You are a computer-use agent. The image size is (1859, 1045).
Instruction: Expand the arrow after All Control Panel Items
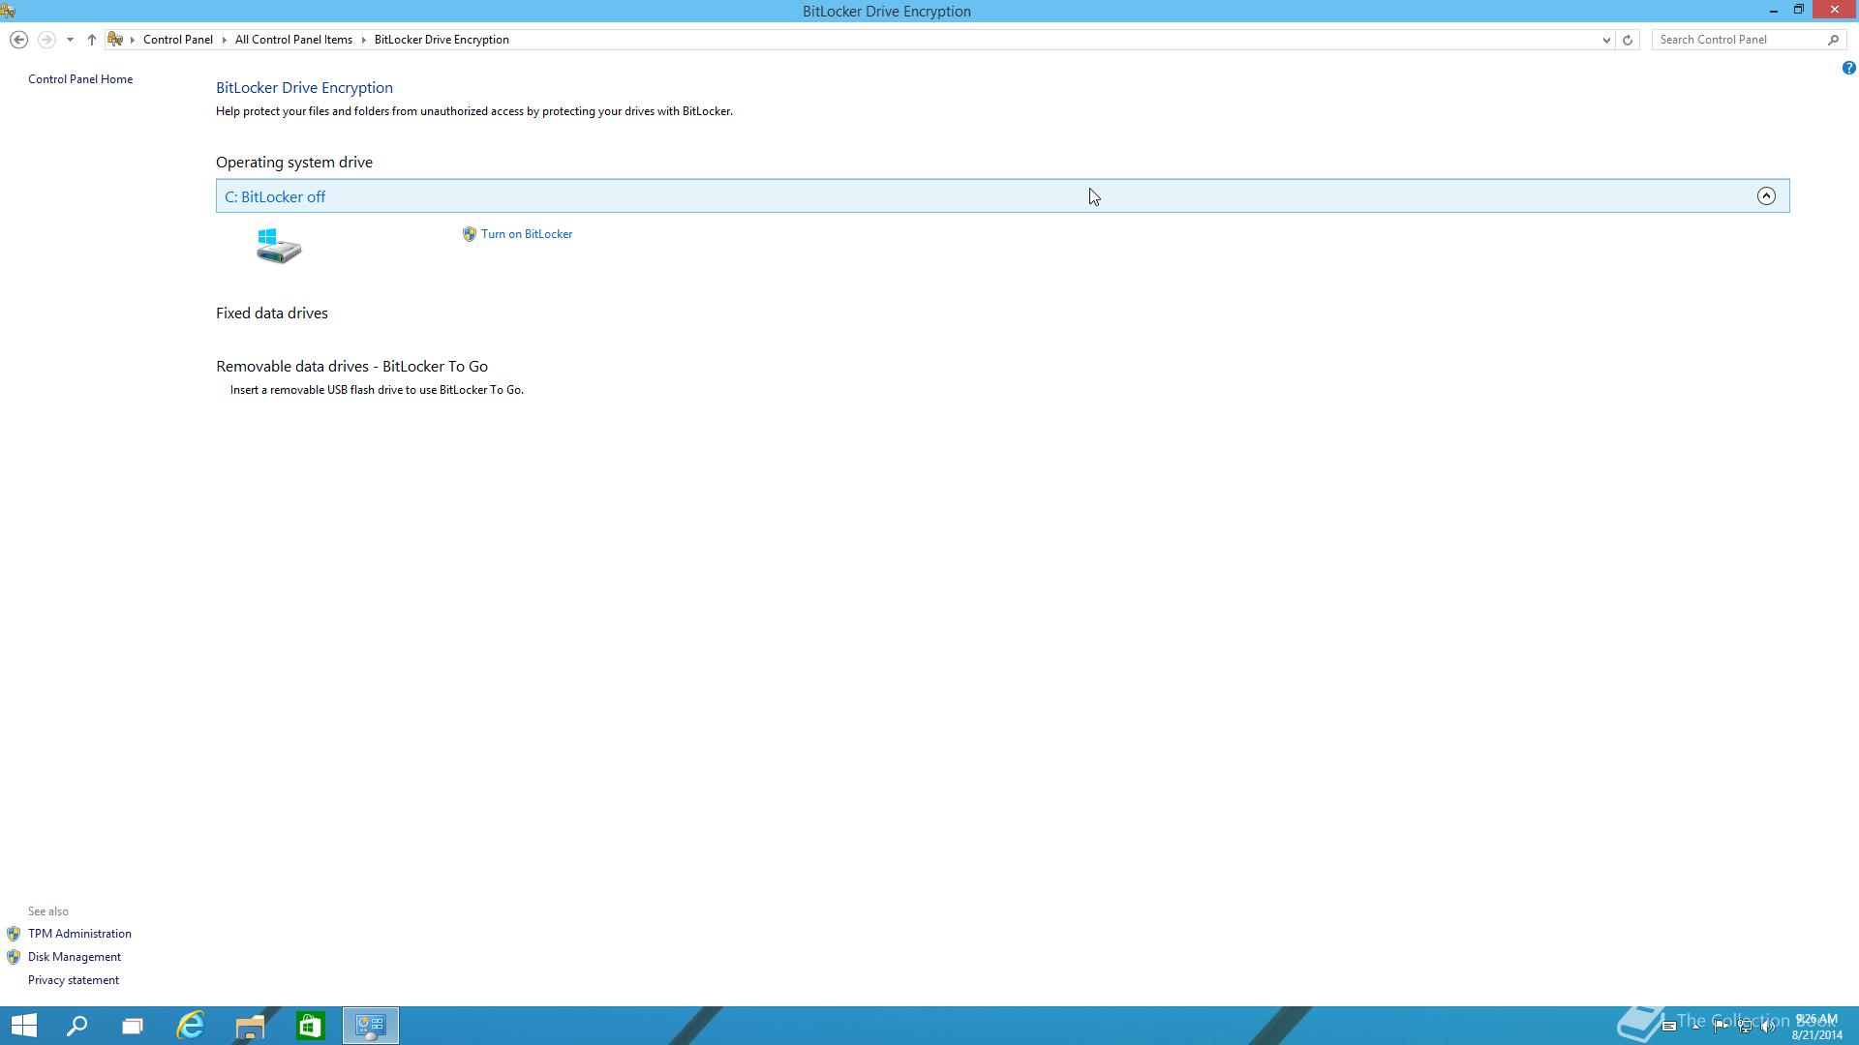364,40
